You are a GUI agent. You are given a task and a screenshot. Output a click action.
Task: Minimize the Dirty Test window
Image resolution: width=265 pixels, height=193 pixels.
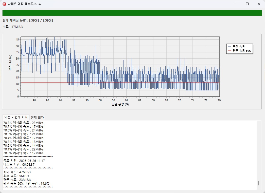pos(236,4)
